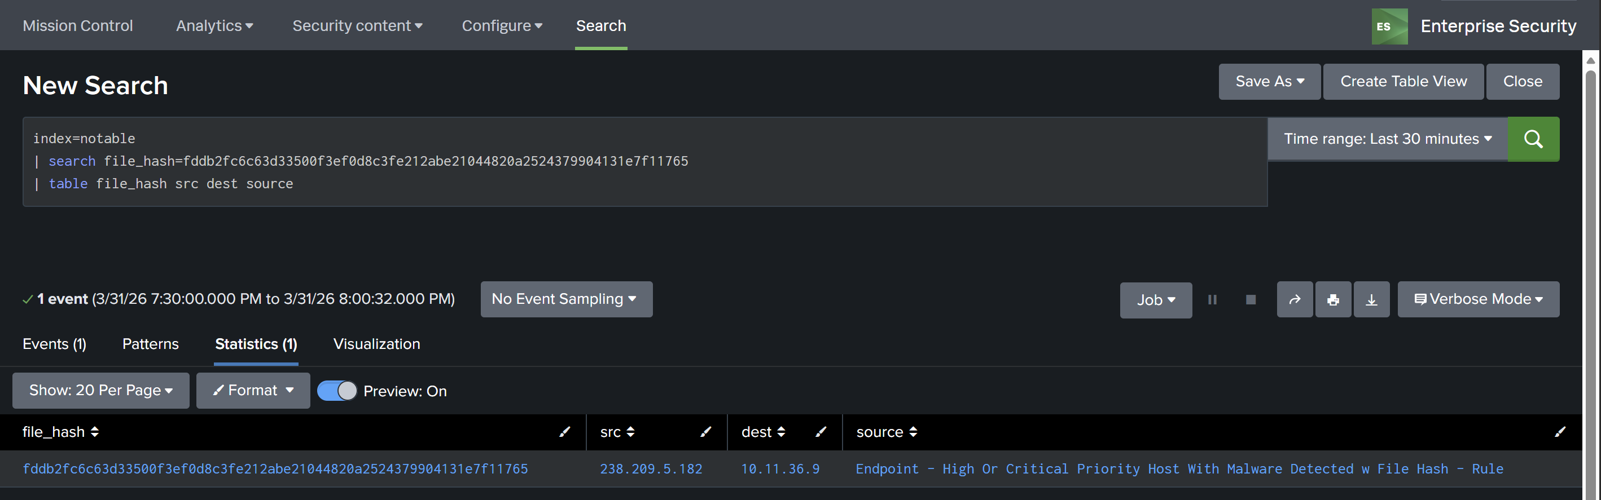Viewport: 1601px width, 500px height.
Task: Expand the Job menu
Action: tap(1155, 300)
